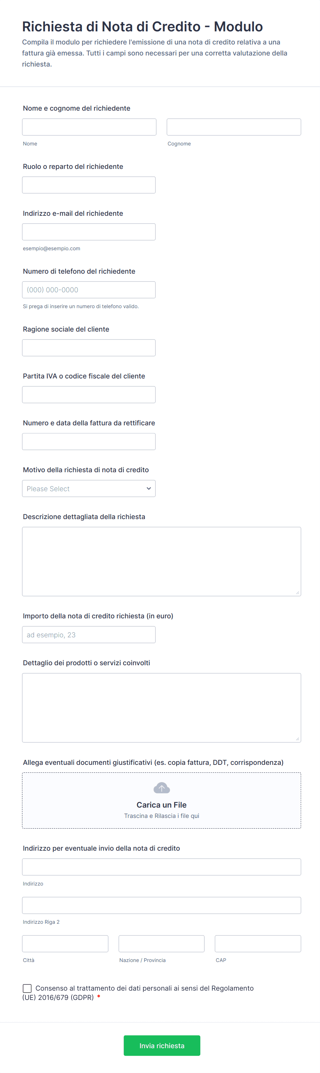Screen dimensions: 320x1073
Task: Click the Città input field
Action: click(x=65, y=943)
